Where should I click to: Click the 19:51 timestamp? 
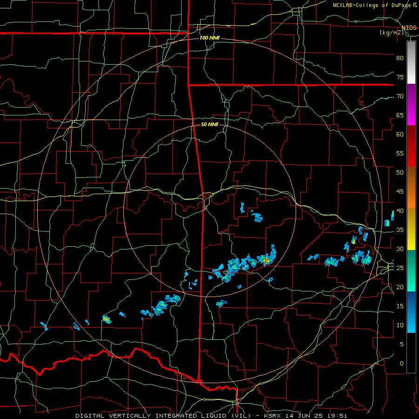(338, 416)
